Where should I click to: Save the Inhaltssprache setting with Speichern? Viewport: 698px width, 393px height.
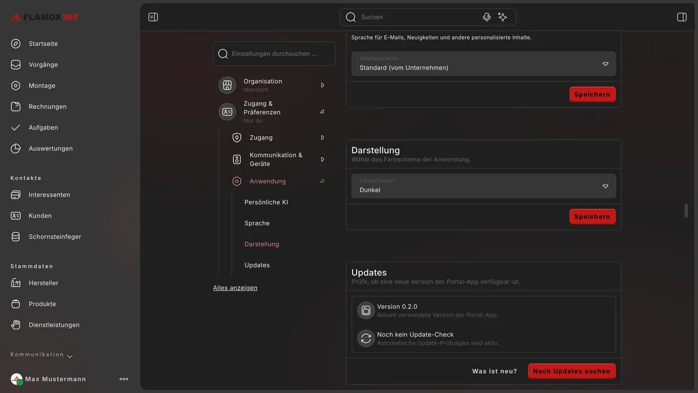592,94
